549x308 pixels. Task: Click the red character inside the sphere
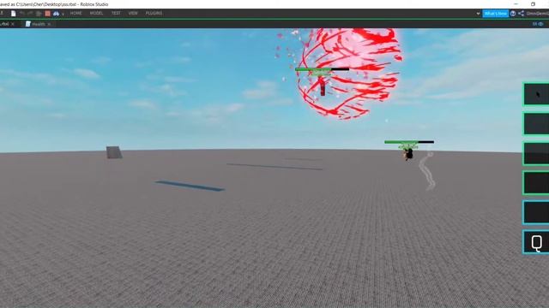323,86
